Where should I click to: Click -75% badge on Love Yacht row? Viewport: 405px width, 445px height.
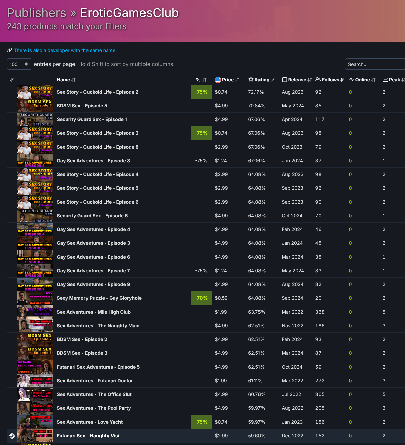(201, 422)
